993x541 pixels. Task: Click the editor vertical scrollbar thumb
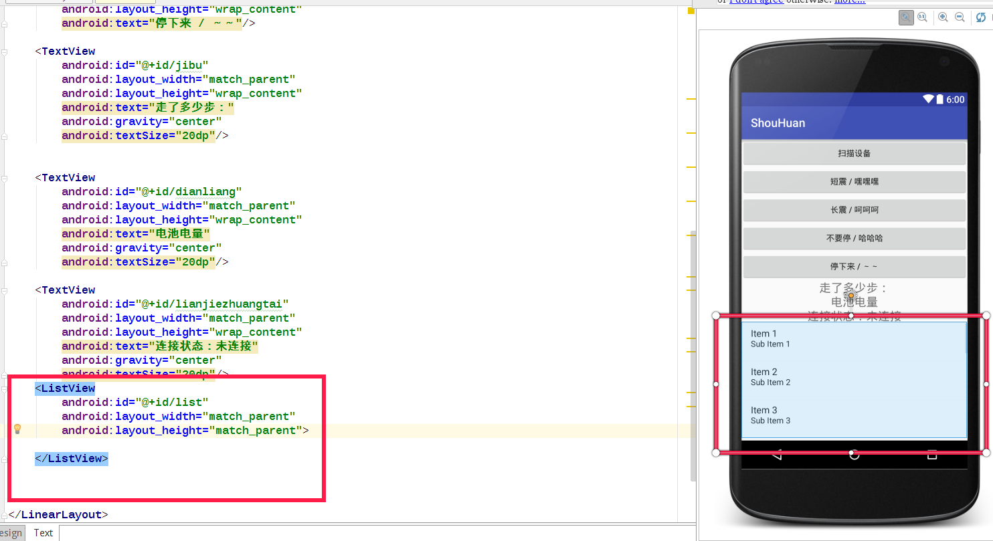pos(693,356)
